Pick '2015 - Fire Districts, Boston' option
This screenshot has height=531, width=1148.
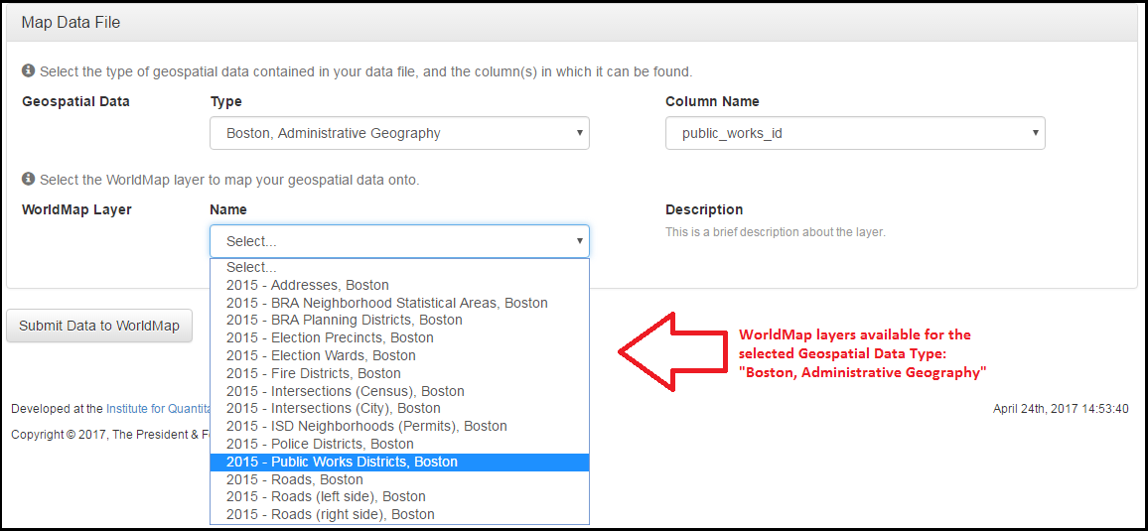[x=313, y=373]
